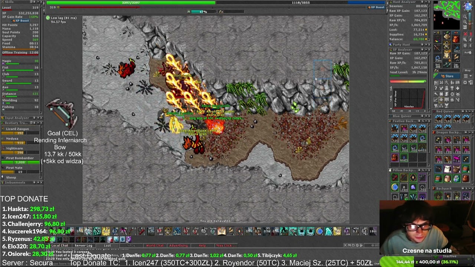This screenshot has height=267, width=475.
Task: Click the Stamina value 38:54
Action: (x=34, y=47)
